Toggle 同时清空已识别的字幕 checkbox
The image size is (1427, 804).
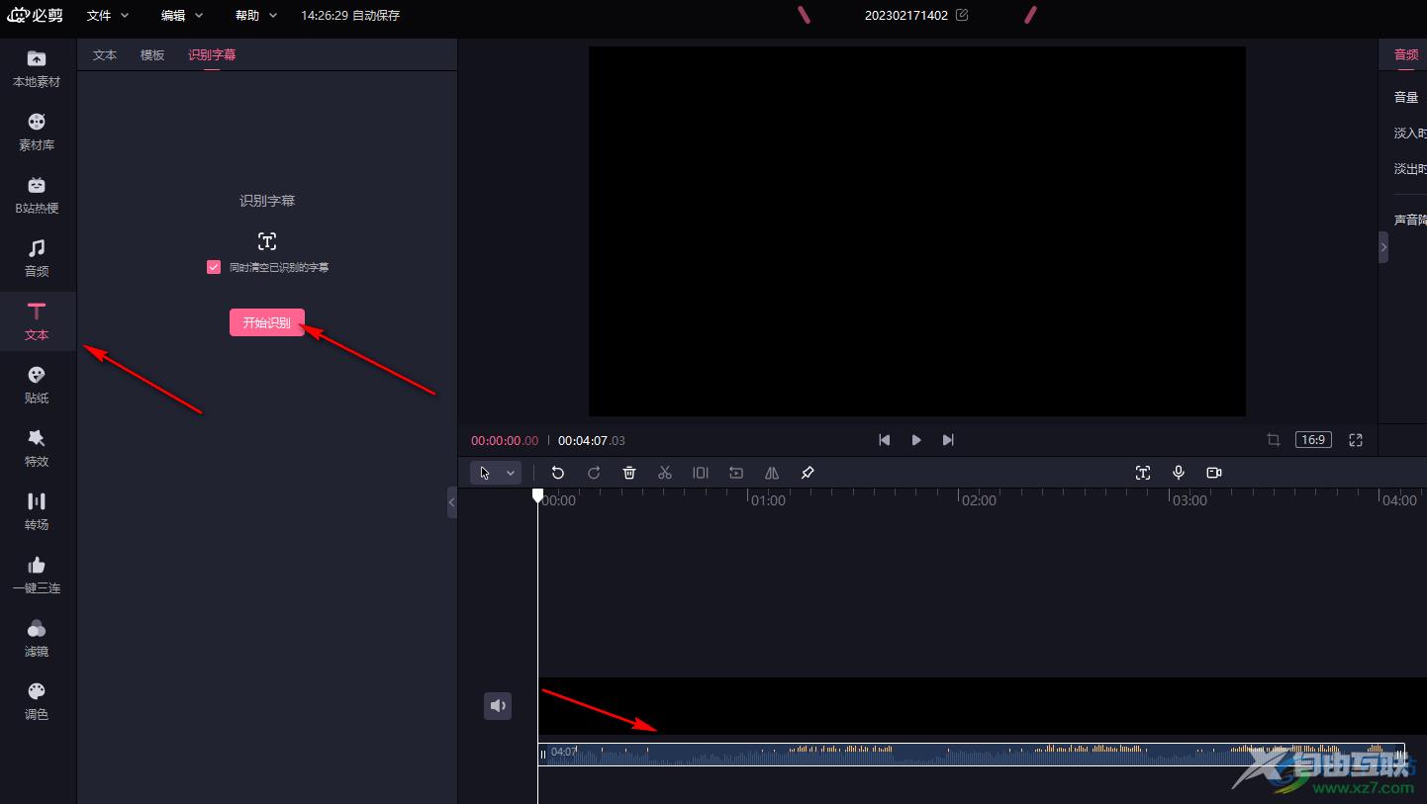[214, 267]
